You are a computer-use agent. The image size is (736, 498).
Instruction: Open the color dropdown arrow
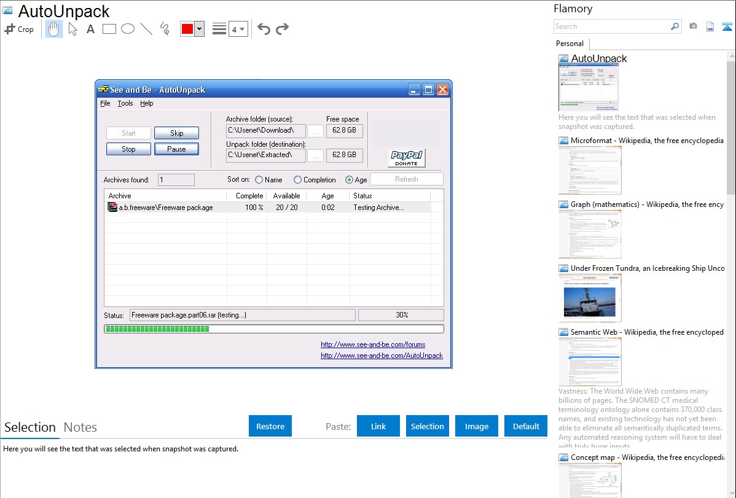(200, 29)
